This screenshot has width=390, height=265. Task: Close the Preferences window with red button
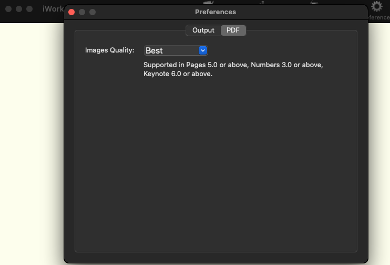(x=72, y=12)
